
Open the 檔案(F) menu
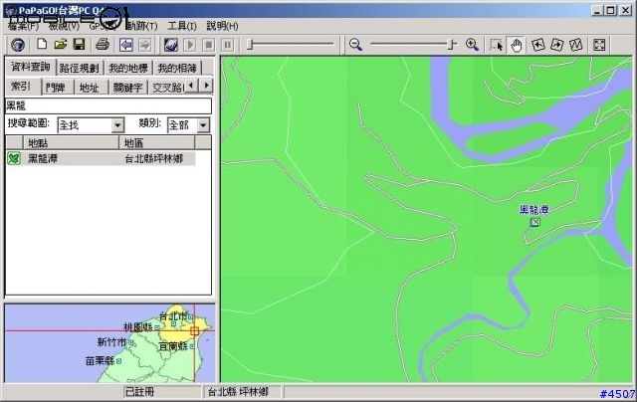pos(23,27)
